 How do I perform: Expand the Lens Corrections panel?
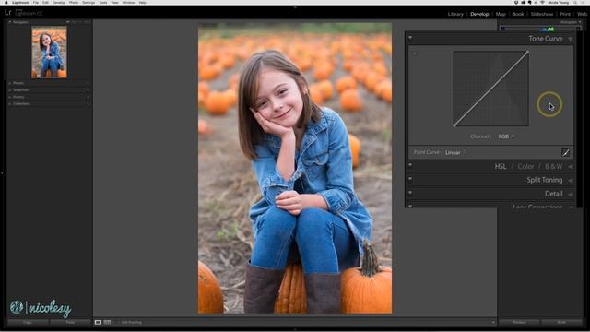[571, 207]
